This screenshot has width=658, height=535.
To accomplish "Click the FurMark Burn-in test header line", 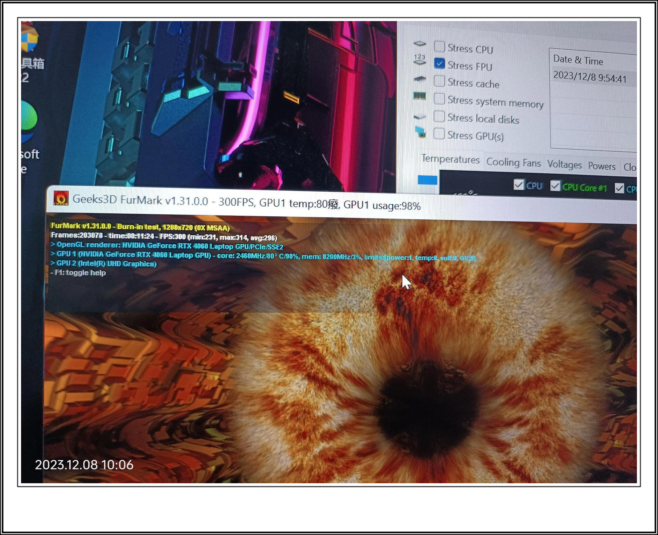I will point(140,227).
